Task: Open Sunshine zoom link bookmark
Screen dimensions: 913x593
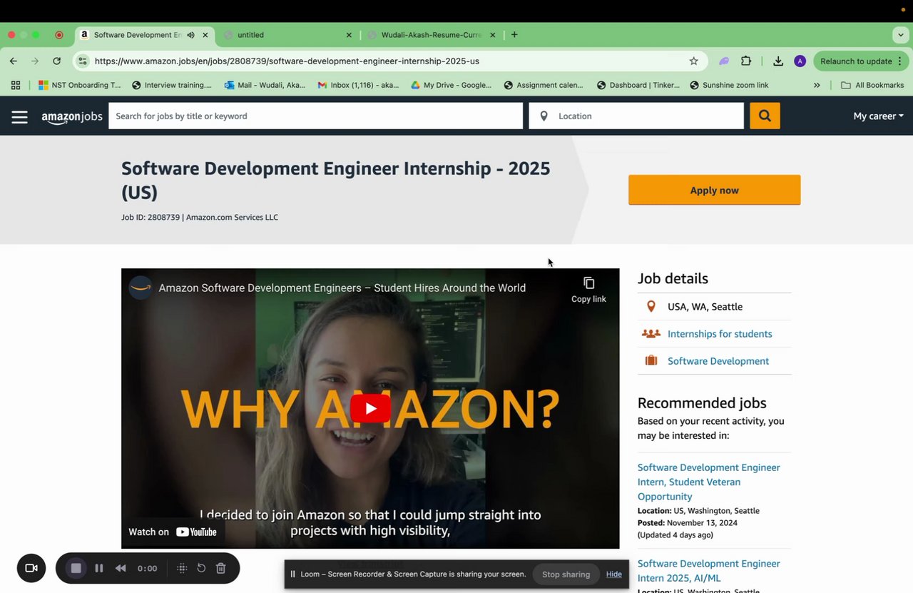Action: [729, 85]
